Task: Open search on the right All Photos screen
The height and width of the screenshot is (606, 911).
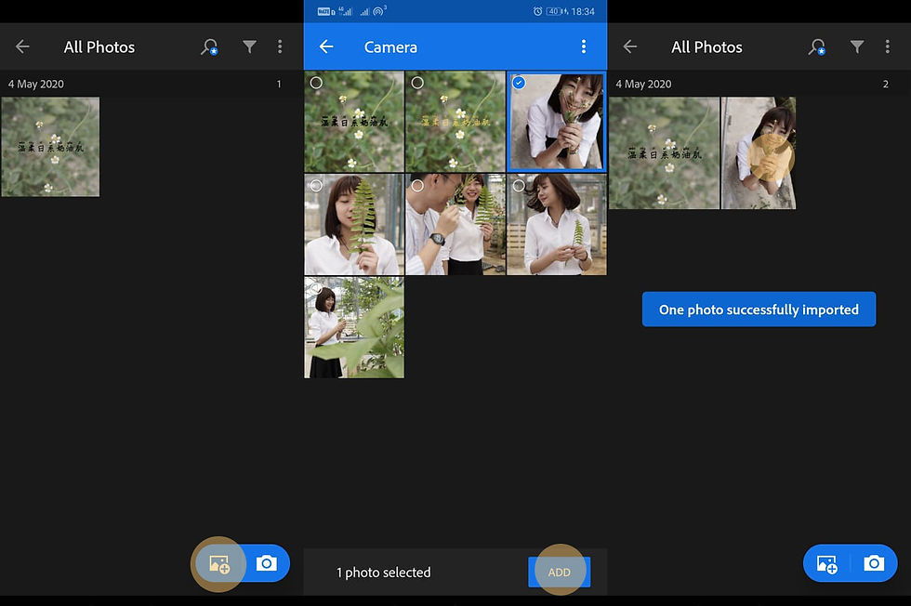Action: click(817, 46)
